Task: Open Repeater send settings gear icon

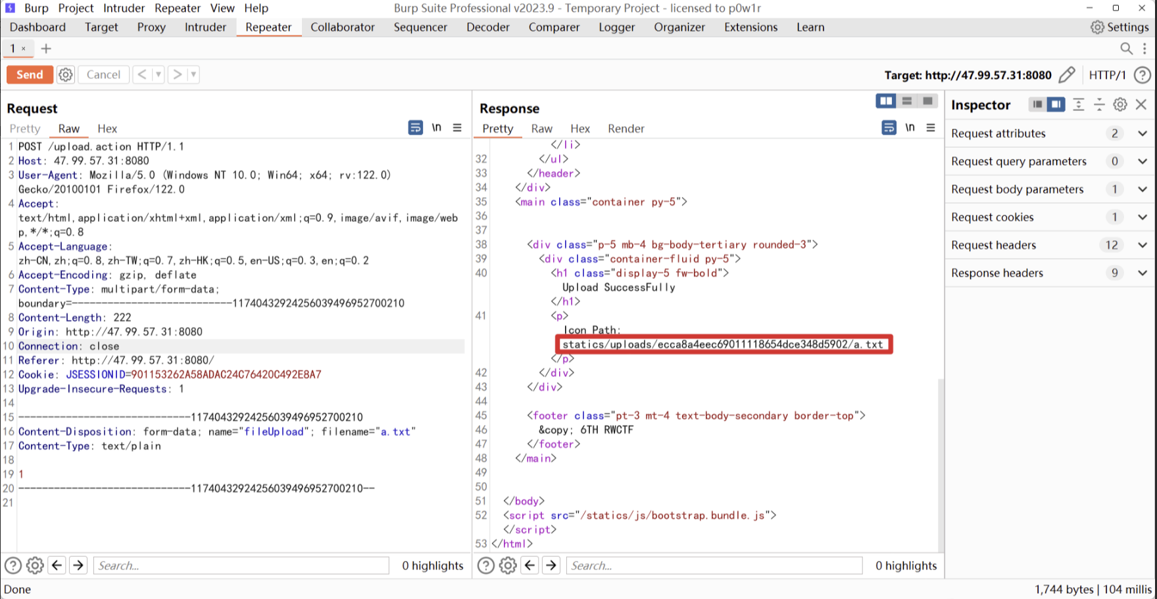Action: [66, 75]
